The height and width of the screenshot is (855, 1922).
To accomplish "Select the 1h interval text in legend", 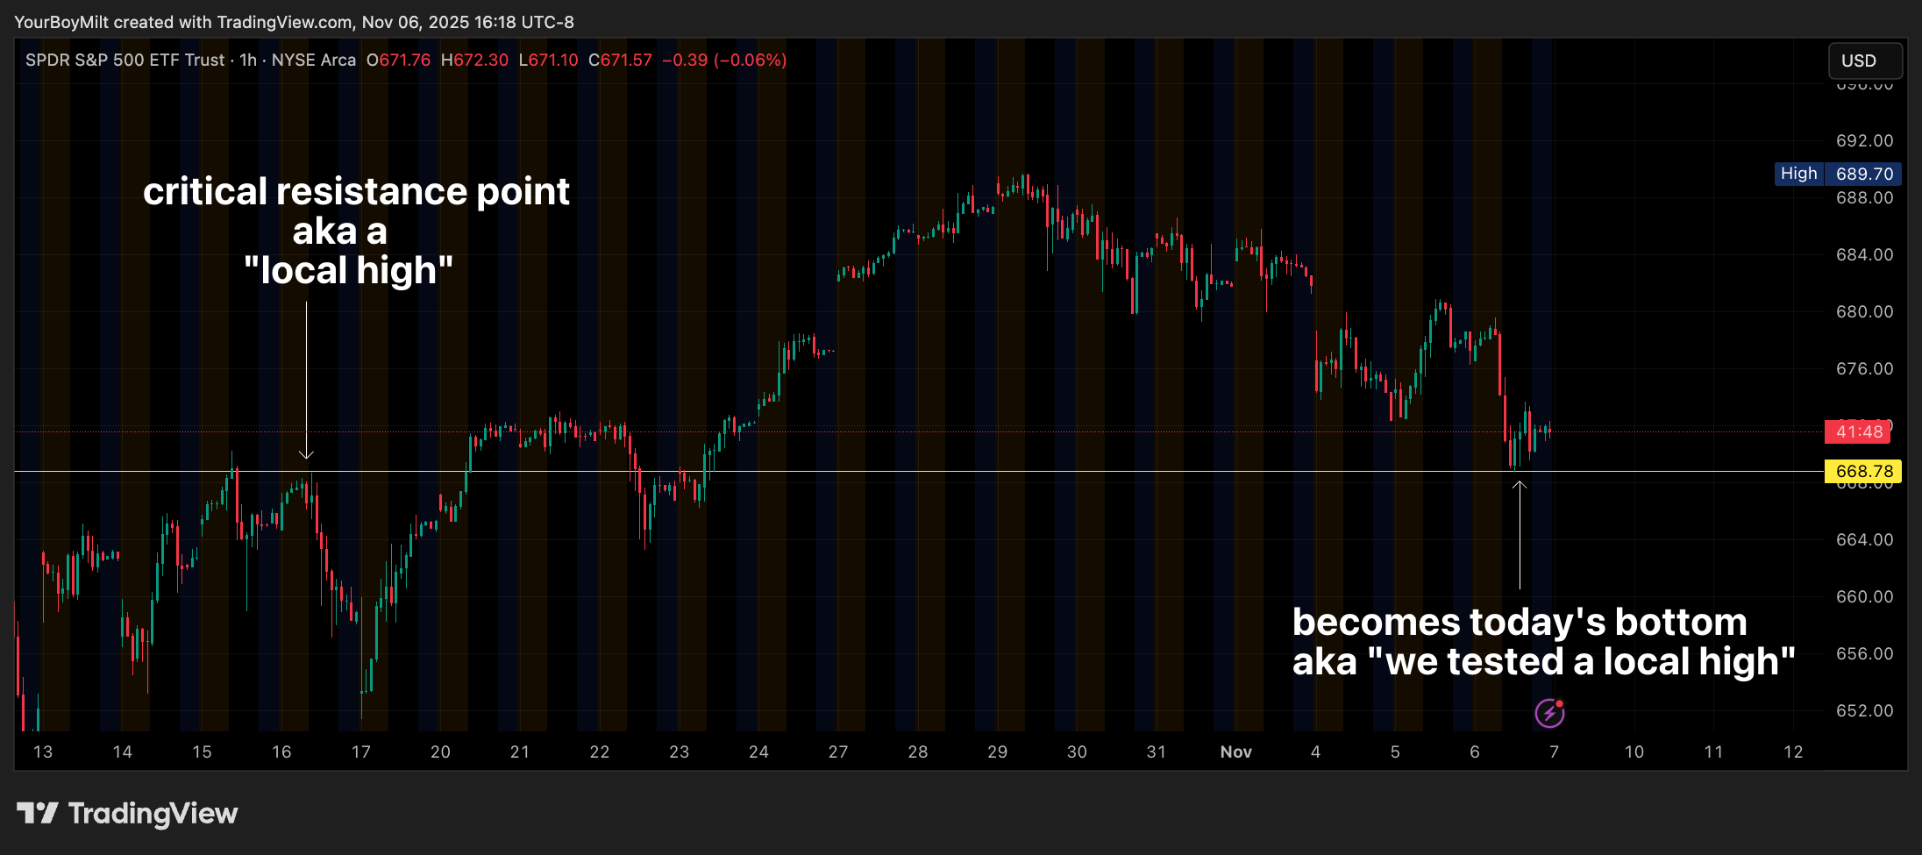I will point(248,60).
